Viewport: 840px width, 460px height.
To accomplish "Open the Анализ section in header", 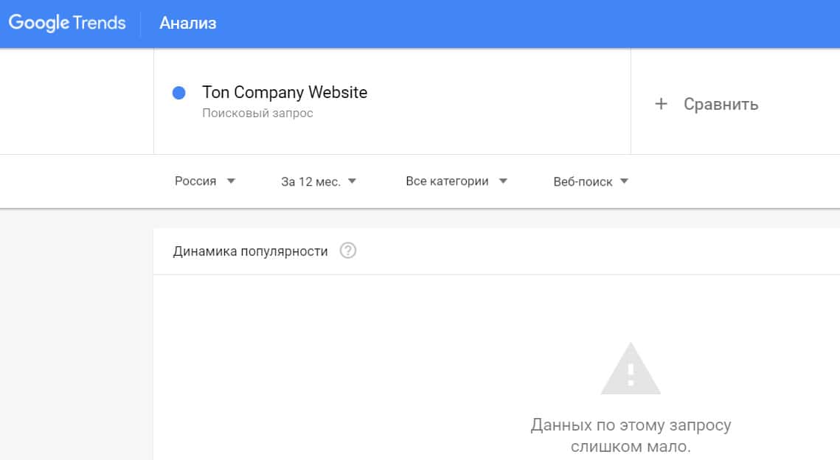I will 188,24.
